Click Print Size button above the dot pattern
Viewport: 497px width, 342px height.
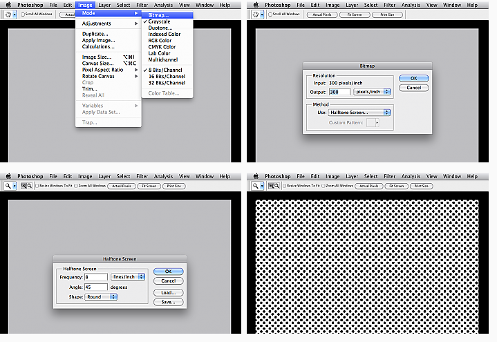[x=422, y=186]
